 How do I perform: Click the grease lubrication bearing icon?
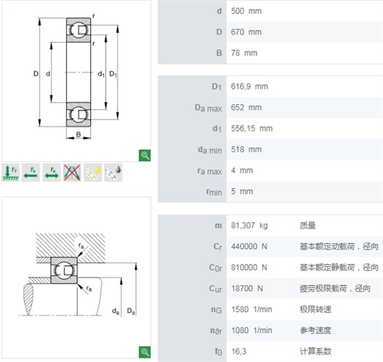(x=113, y=172)
